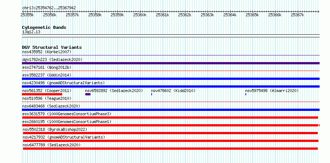Screen dimensions: 330x163
Task: Click the DGV Structural Variants track title
Action: point(52,47)
